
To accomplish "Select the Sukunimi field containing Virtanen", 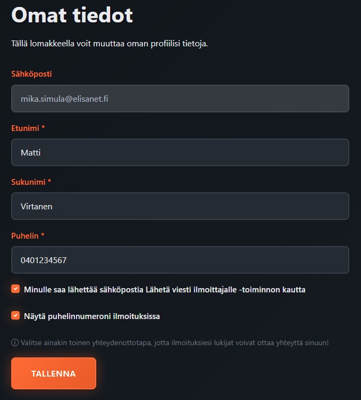I will pos(180,206).
